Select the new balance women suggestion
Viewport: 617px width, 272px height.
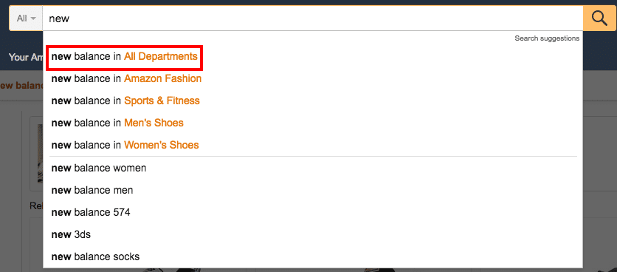tap(313, 168)
